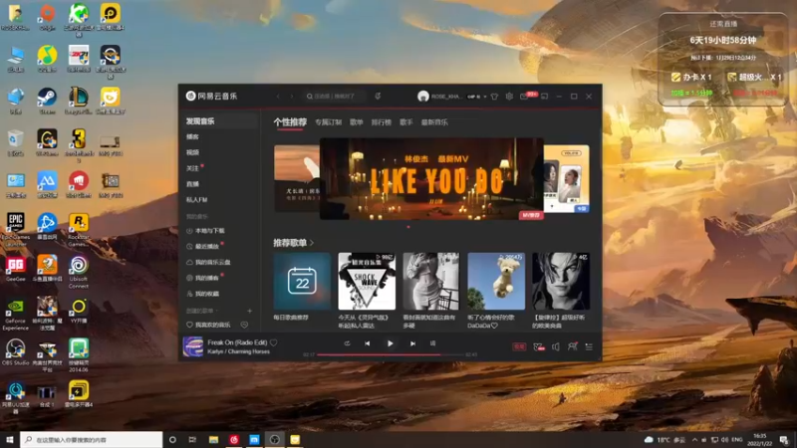This screenshot has width=797, height=448.
Task: Activate the listen-to-identify music icon
Action: (x=378, y=96)
